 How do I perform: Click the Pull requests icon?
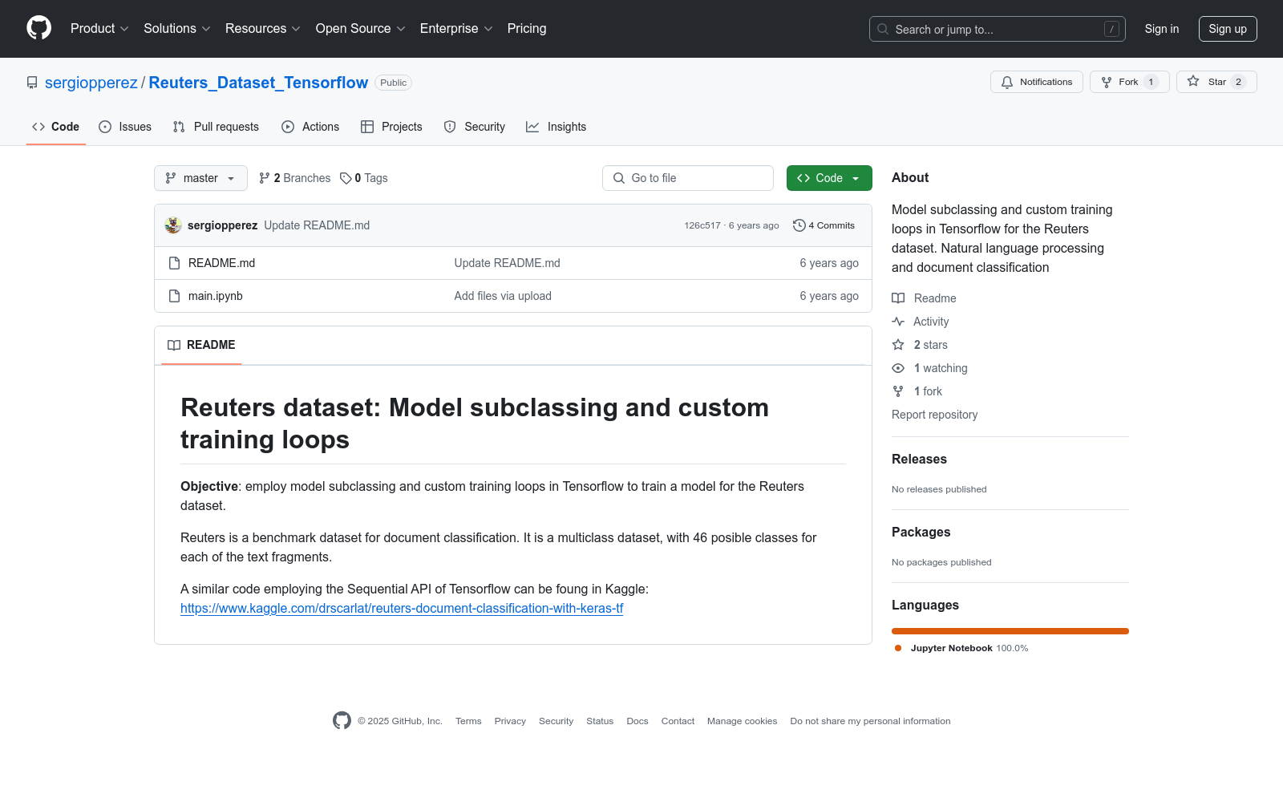[179, 127]
